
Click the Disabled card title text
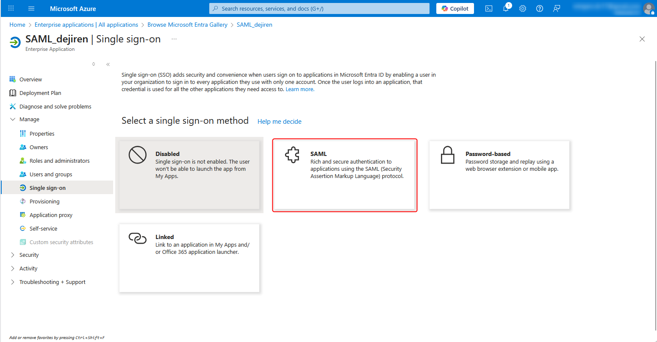point(167,154)
